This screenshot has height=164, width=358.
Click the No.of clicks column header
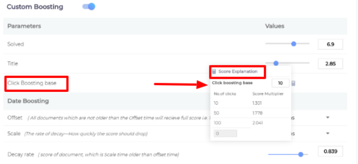pos(225,94)
